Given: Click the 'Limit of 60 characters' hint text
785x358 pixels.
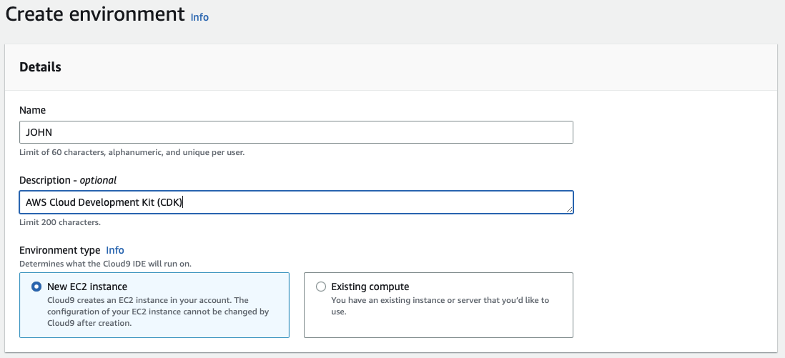Looking at the screenshot, I should click(x=132, y=152).
